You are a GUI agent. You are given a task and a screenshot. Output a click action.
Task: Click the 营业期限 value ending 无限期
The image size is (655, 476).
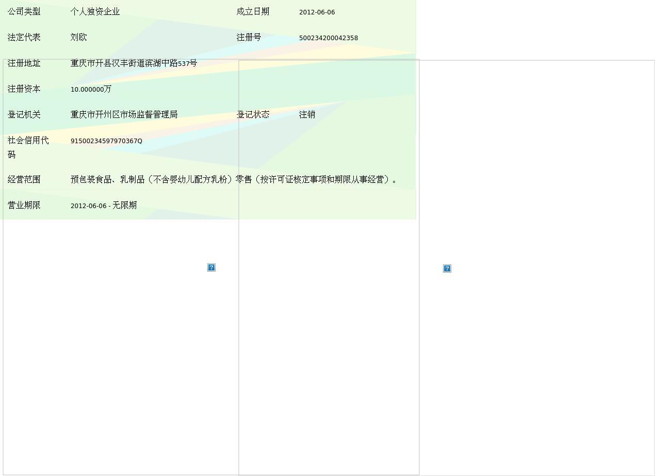pyautogui.click(x=103, y=205)
